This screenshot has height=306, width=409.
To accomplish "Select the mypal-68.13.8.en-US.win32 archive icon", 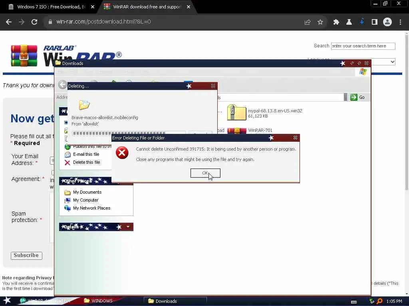I will (236, 112).
